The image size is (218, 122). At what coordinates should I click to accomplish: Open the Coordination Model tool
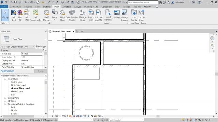pos(72,16)
